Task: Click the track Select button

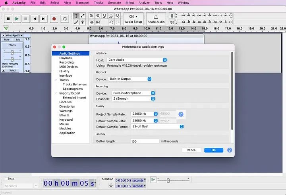Action: (12, 71)
